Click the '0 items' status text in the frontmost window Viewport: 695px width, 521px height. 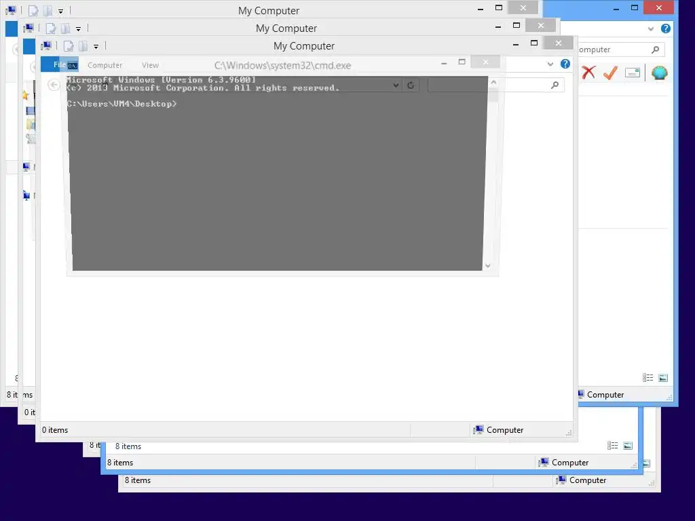tap(55, 430)
